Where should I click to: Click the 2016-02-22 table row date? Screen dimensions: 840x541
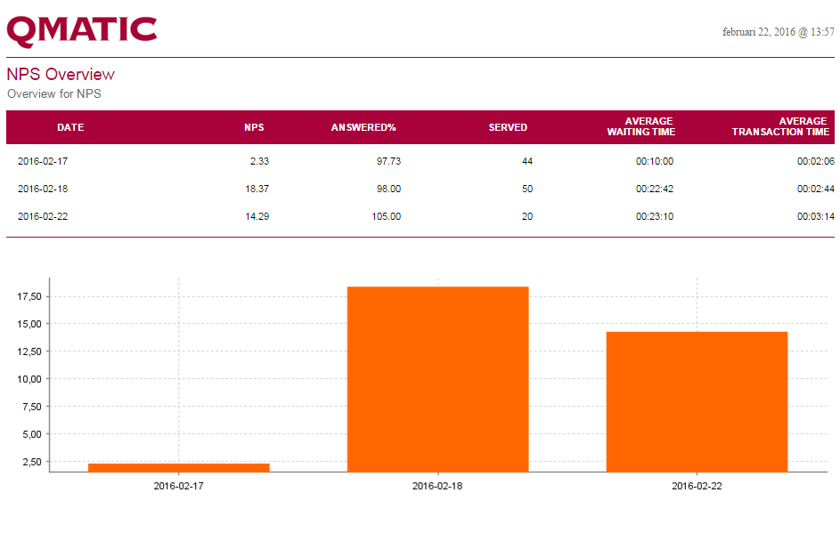(43, 216)
